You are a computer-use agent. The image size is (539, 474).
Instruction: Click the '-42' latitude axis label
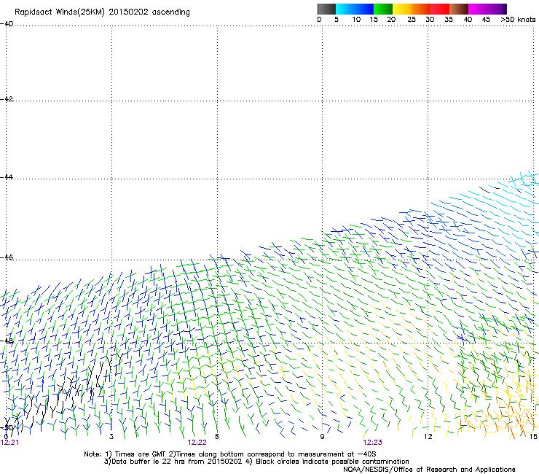(x=7, y=99)
